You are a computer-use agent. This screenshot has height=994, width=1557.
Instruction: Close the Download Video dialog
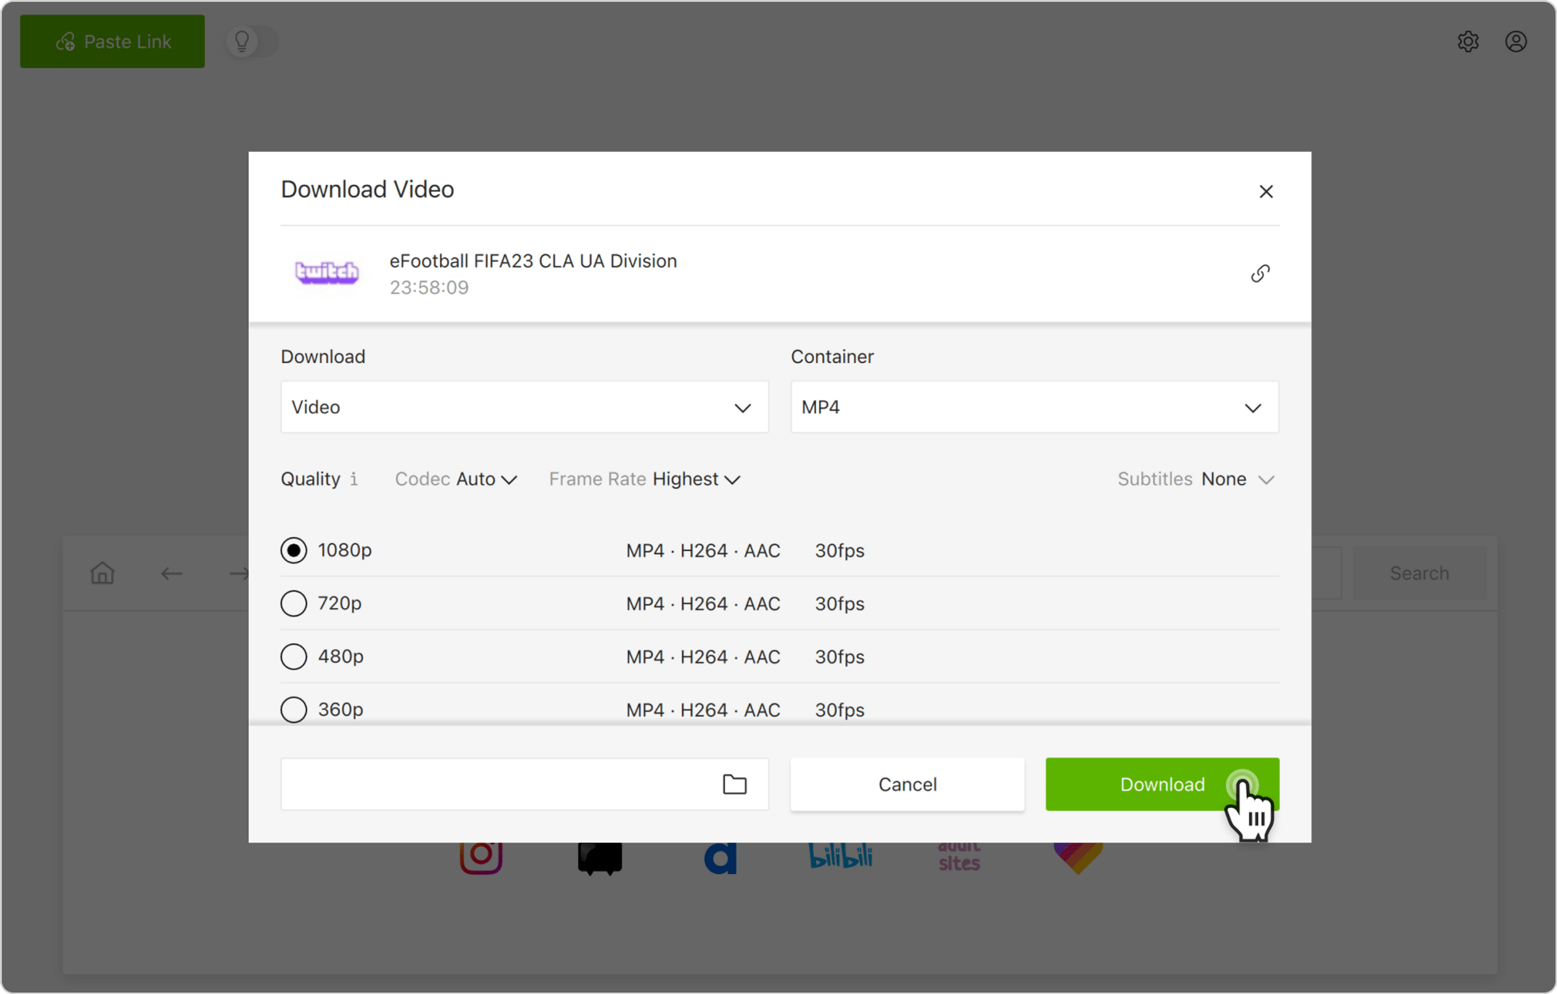[x=1265, y=191]
